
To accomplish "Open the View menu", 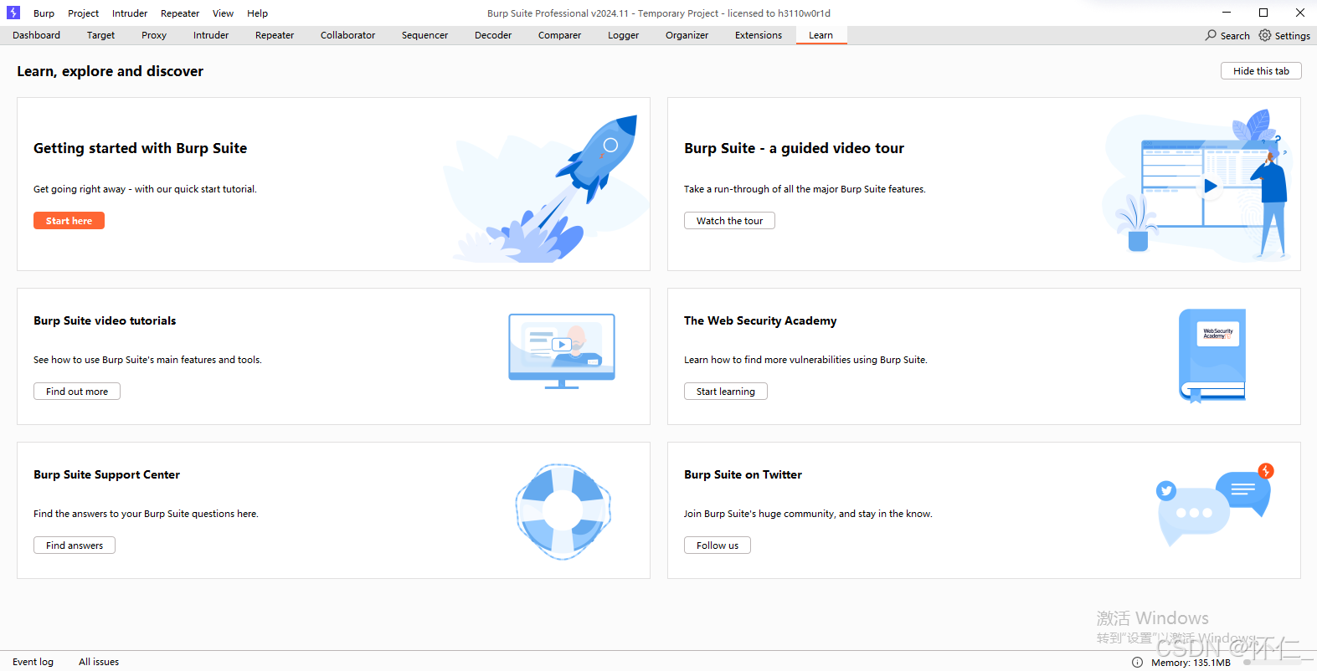I will click(x=223, y=13).
